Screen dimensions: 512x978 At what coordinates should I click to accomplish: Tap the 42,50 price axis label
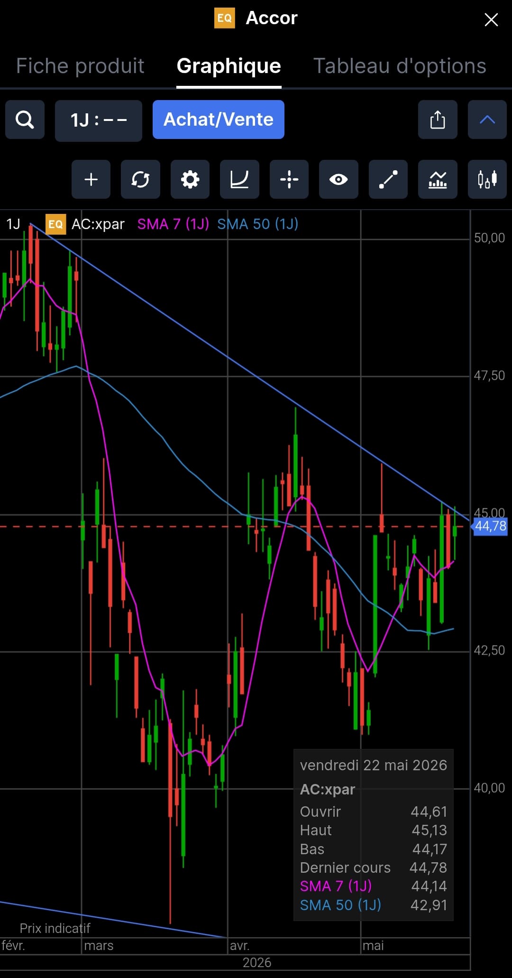tap(490, 650)
